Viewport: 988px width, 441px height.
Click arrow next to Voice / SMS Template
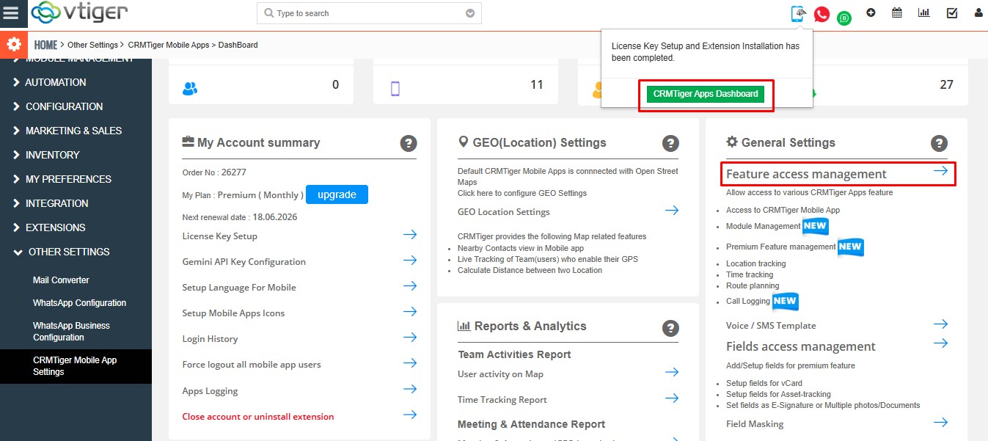(940, 324)
